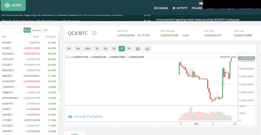Image resolution: width=261 pixels, height=135 pixels.
Task: Open the ZEON/BTC launch announcement
Action: (198, 20)
